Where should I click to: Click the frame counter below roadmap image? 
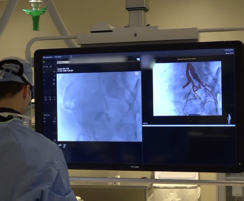click(145, 123)
